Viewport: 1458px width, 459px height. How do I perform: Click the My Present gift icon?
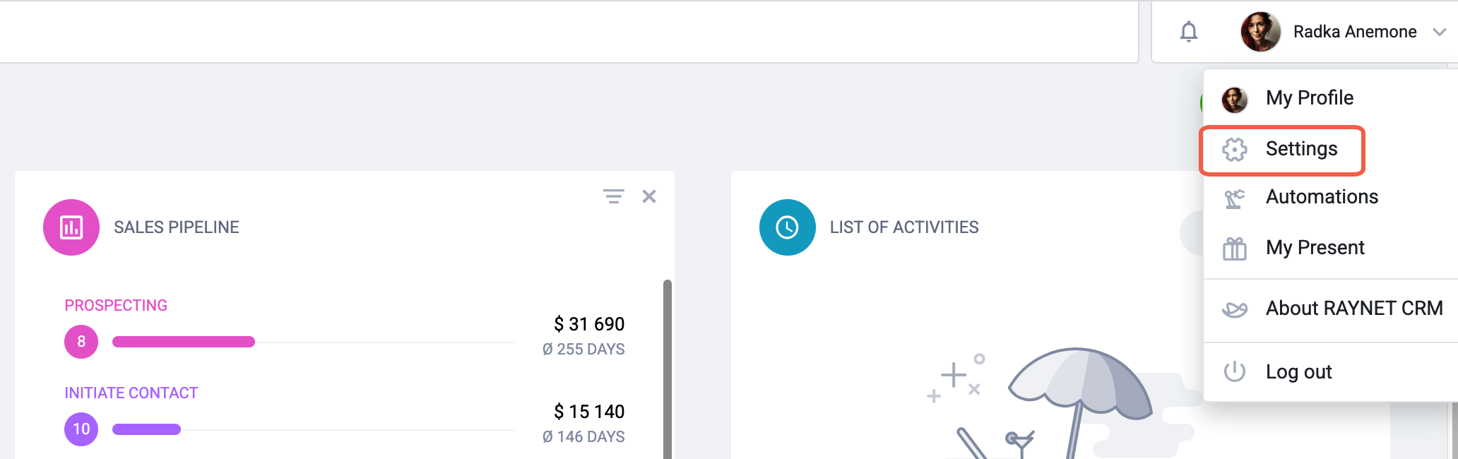1235,249
